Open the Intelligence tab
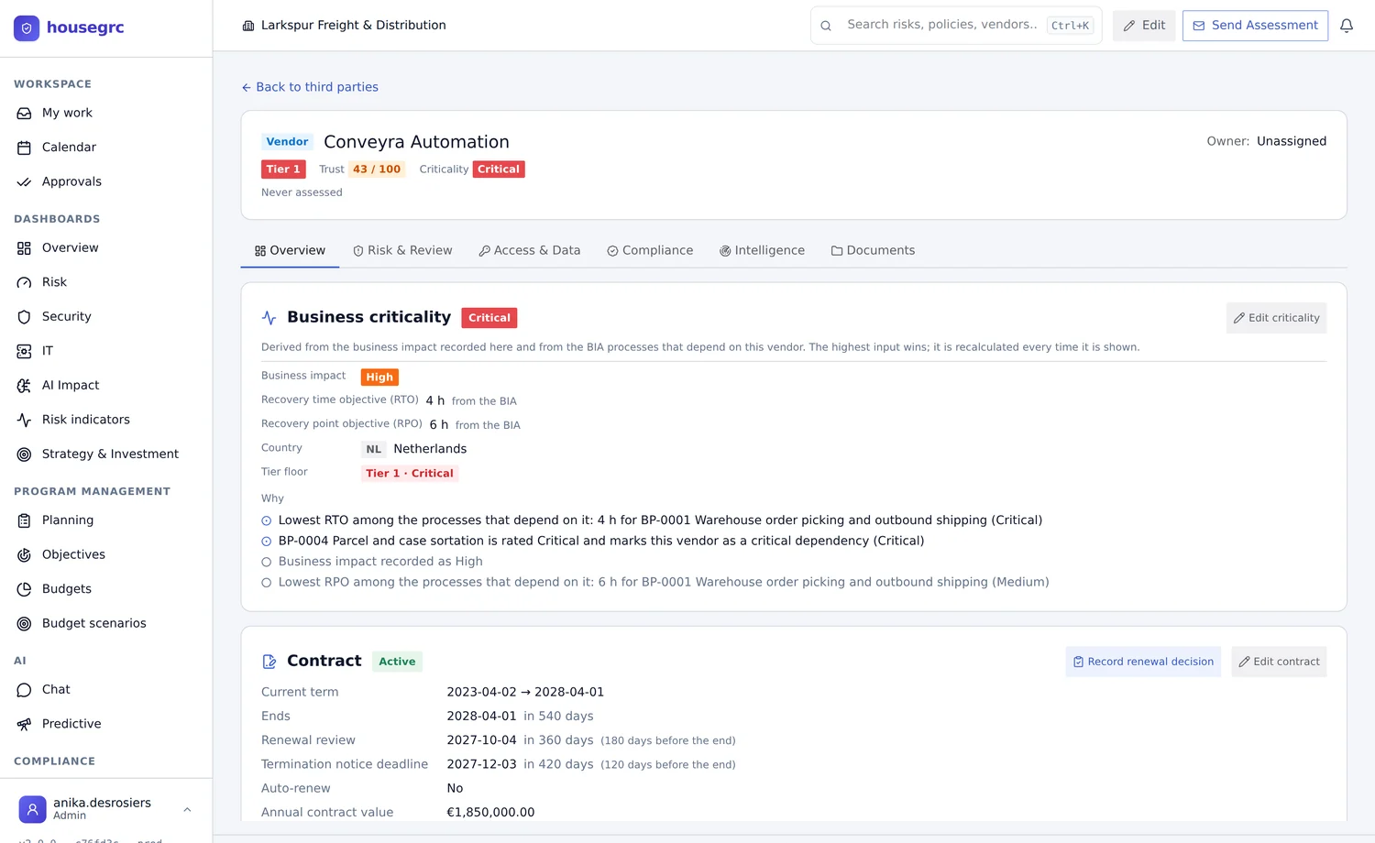The width and height of the screenshot is (1375, 843). (762, 250)
